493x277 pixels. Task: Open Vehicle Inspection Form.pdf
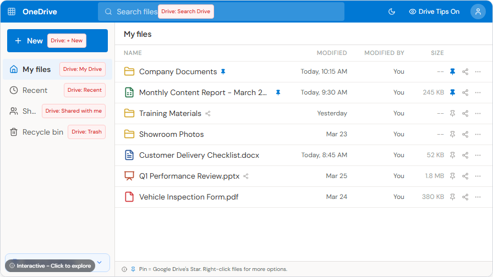189,197
